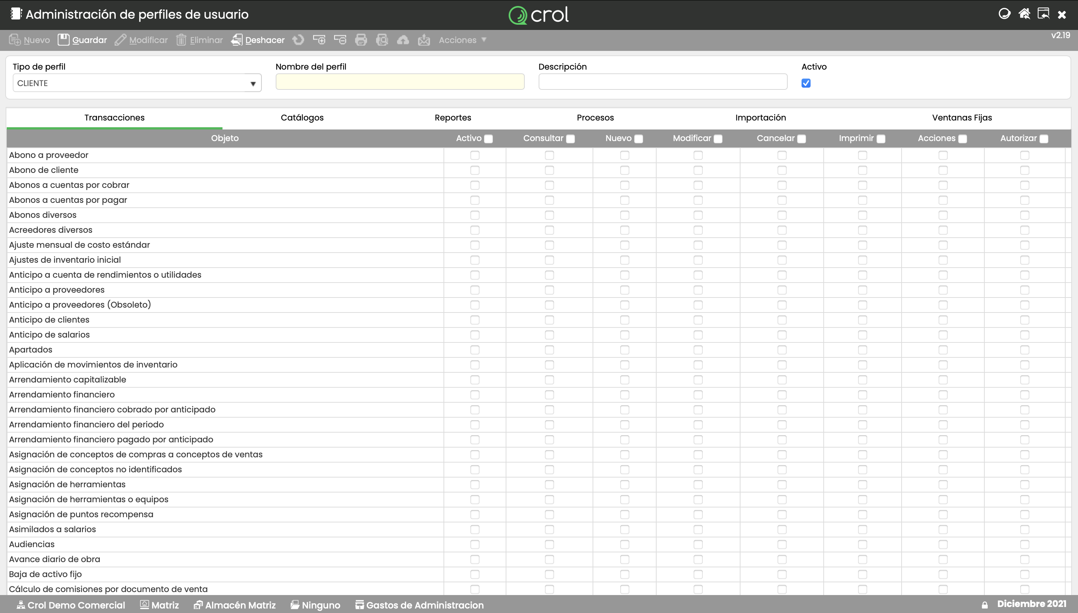The height and width of the screenshot is (613, 1078).
Task: Open the Acciones dropdown menu
Action: 463,40
